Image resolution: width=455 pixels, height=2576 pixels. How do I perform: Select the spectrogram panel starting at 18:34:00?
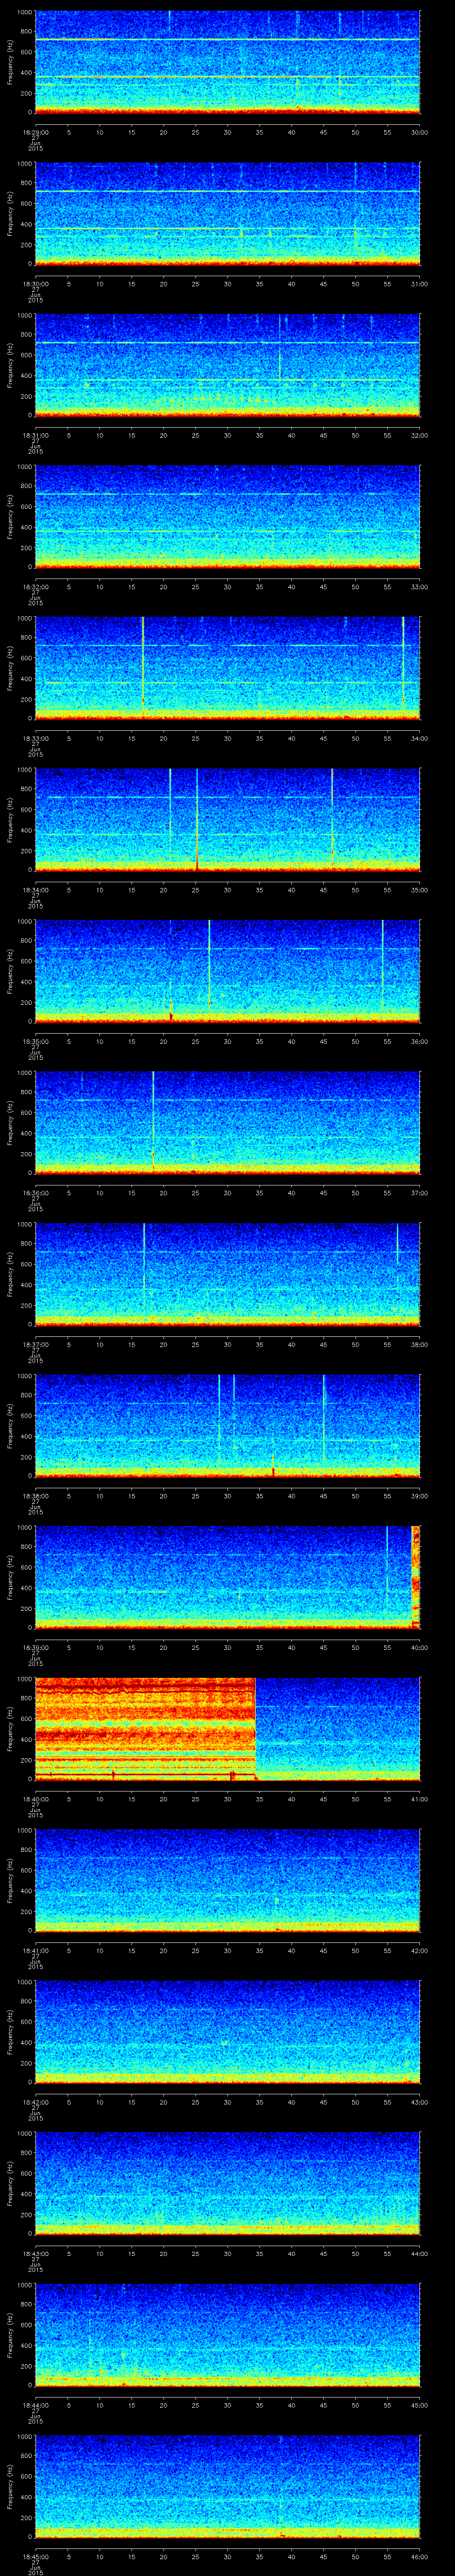pos(227,820)
